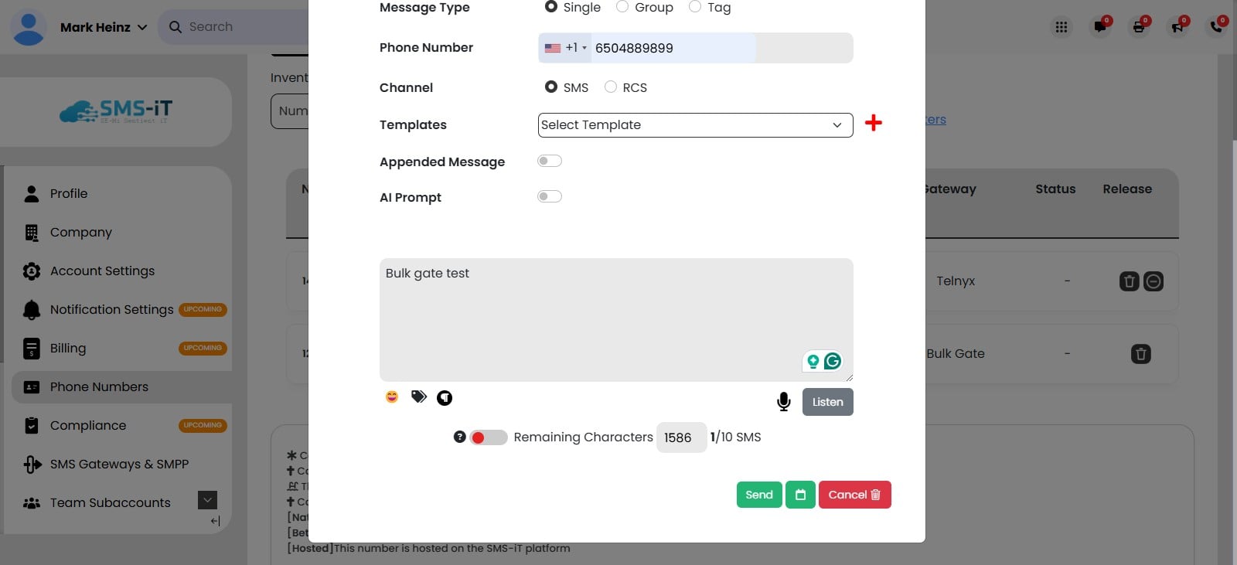
Task: Open the emoji picker below the message box
Action: (x=391, y=397)
